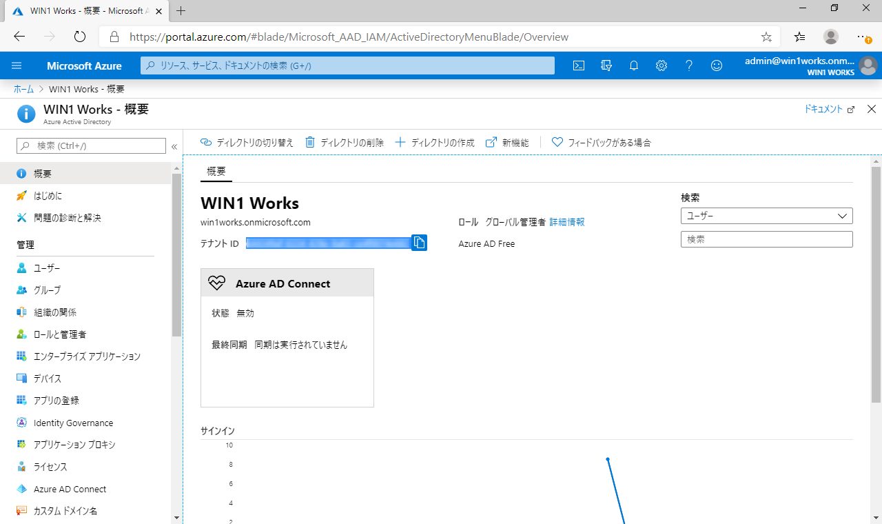
Task: Click the 詳細情報 link
Action: click(x=567, y=222)
